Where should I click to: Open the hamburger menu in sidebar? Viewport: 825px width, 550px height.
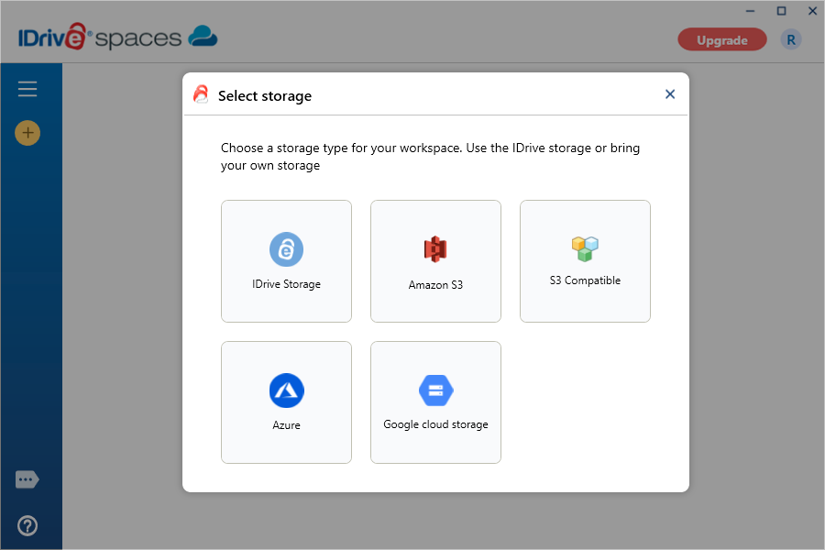tap(27, 88)
